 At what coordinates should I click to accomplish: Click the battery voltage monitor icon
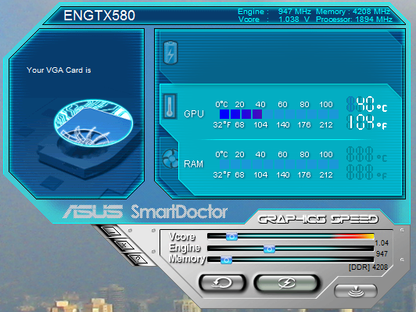(170, 52)
